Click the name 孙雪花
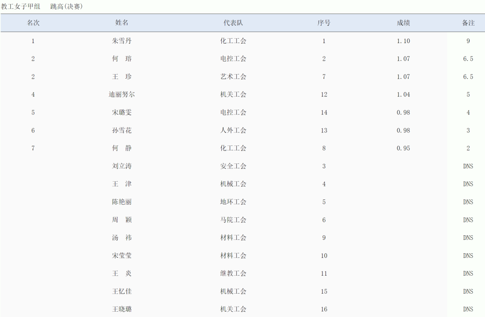This screenshot has height=317, width=485. [122, 131]
